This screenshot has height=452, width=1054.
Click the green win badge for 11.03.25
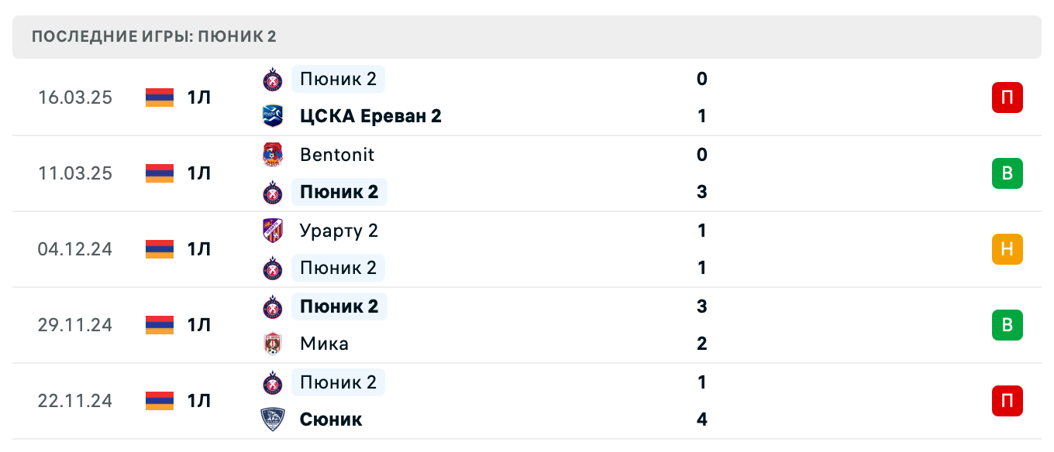pyautogui.click(x=1007, y=173)
